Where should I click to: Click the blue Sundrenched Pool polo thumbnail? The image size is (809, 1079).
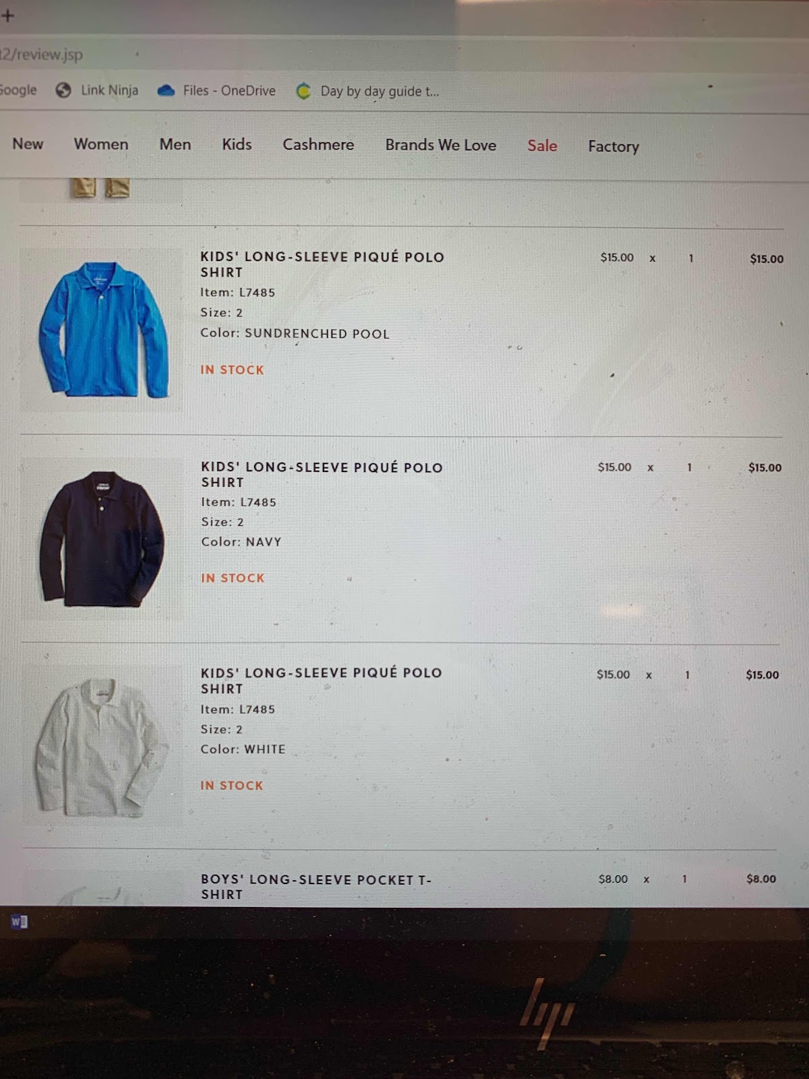coord(101,330)
